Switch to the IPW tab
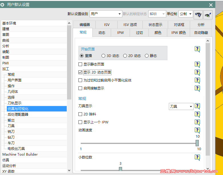Screen dimensions: 223x175 click(120, 33)
